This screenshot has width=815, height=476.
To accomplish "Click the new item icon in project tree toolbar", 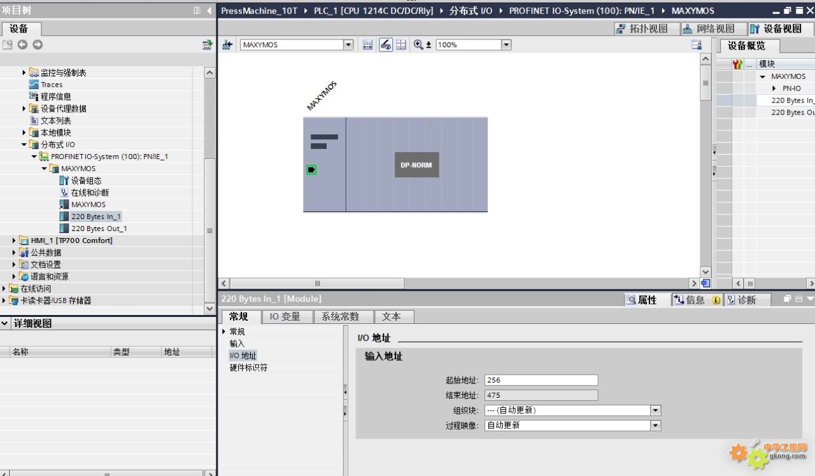I will (x=8, y=45).
